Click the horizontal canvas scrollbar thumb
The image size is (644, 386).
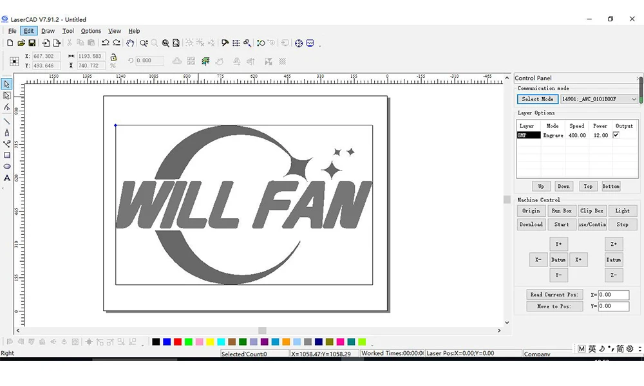point(263,331)
